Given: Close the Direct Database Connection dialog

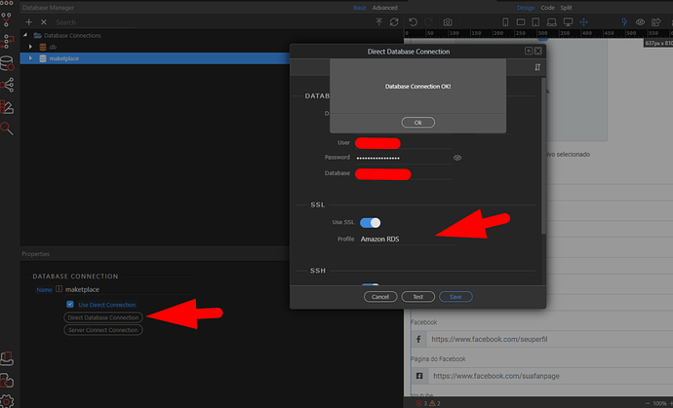Looking at the screenshot, I should pyautogui.click(x=537, y=51).
